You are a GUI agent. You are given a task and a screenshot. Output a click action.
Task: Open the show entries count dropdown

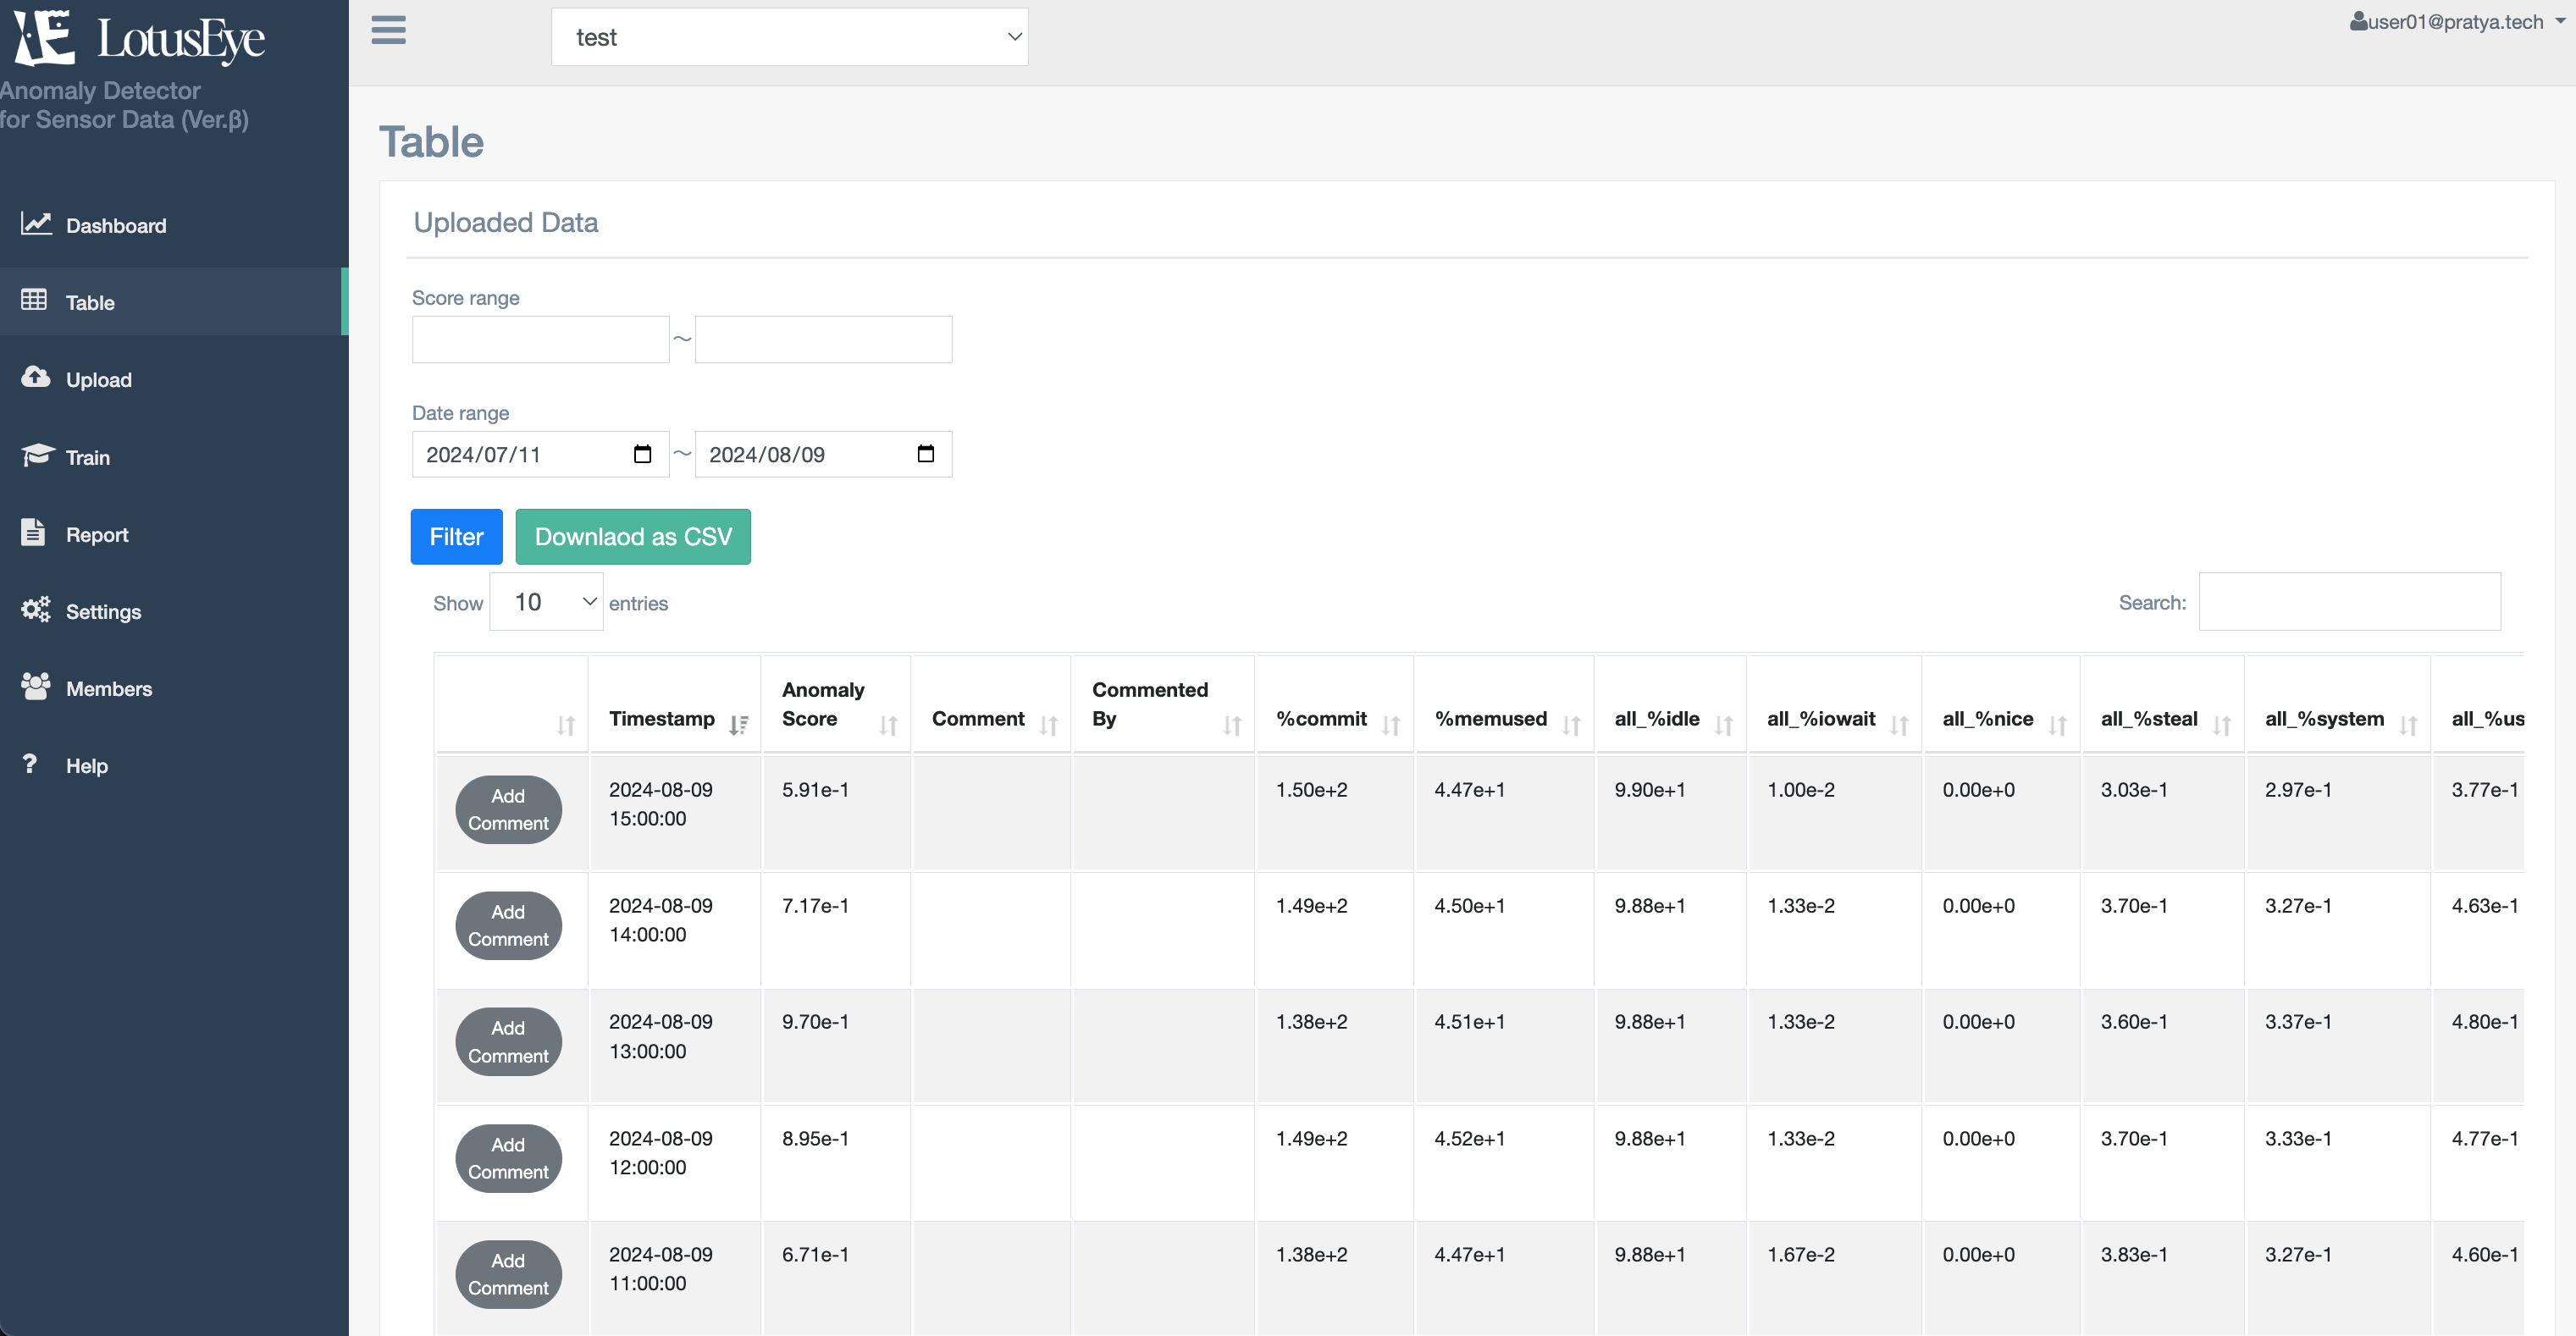point(546,602)
